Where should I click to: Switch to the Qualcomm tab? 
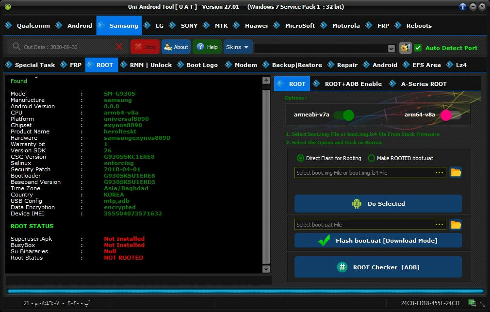point(27,26)
